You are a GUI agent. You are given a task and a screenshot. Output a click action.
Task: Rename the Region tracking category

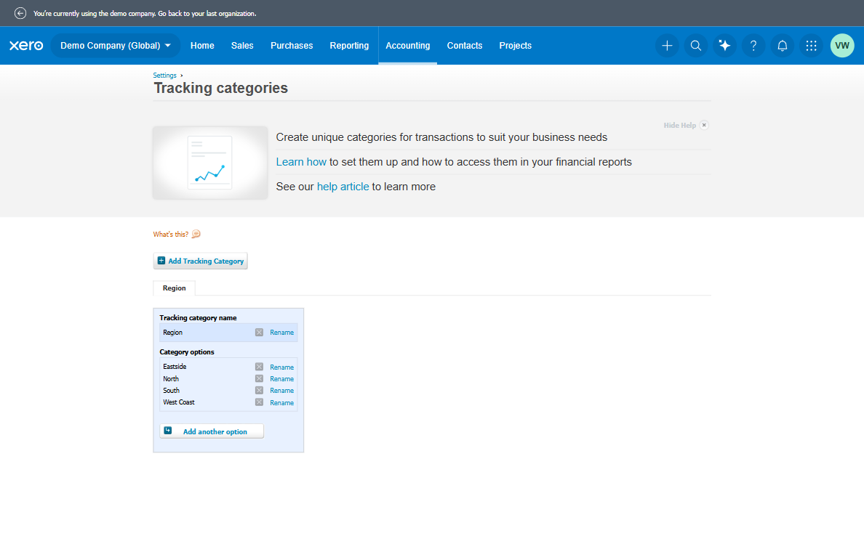281,333
